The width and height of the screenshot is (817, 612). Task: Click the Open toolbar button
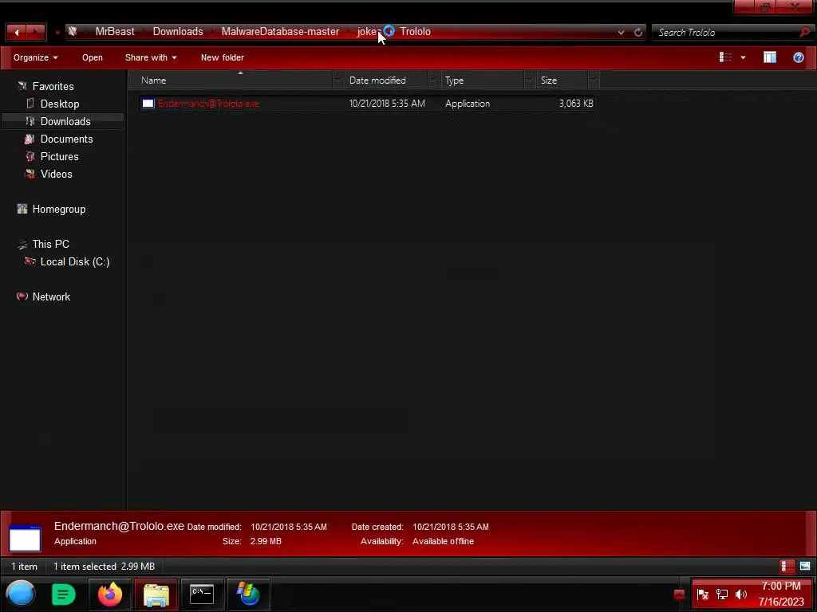(93, 57)
